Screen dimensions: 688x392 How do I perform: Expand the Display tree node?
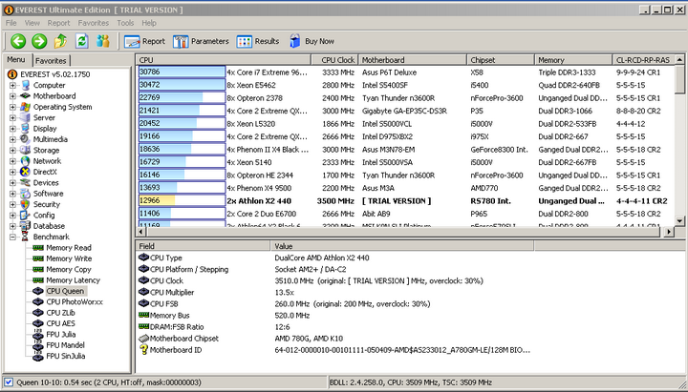point(12,129)
